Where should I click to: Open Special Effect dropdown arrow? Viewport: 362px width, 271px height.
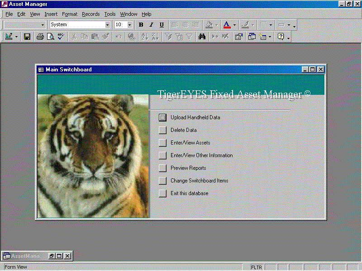[x=289, y=25]
